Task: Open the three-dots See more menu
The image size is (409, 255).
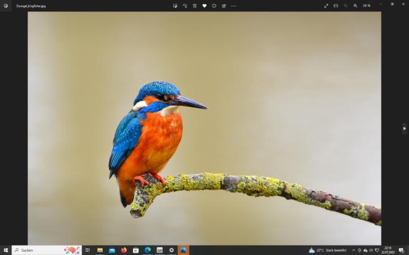Action: (233, 6)
